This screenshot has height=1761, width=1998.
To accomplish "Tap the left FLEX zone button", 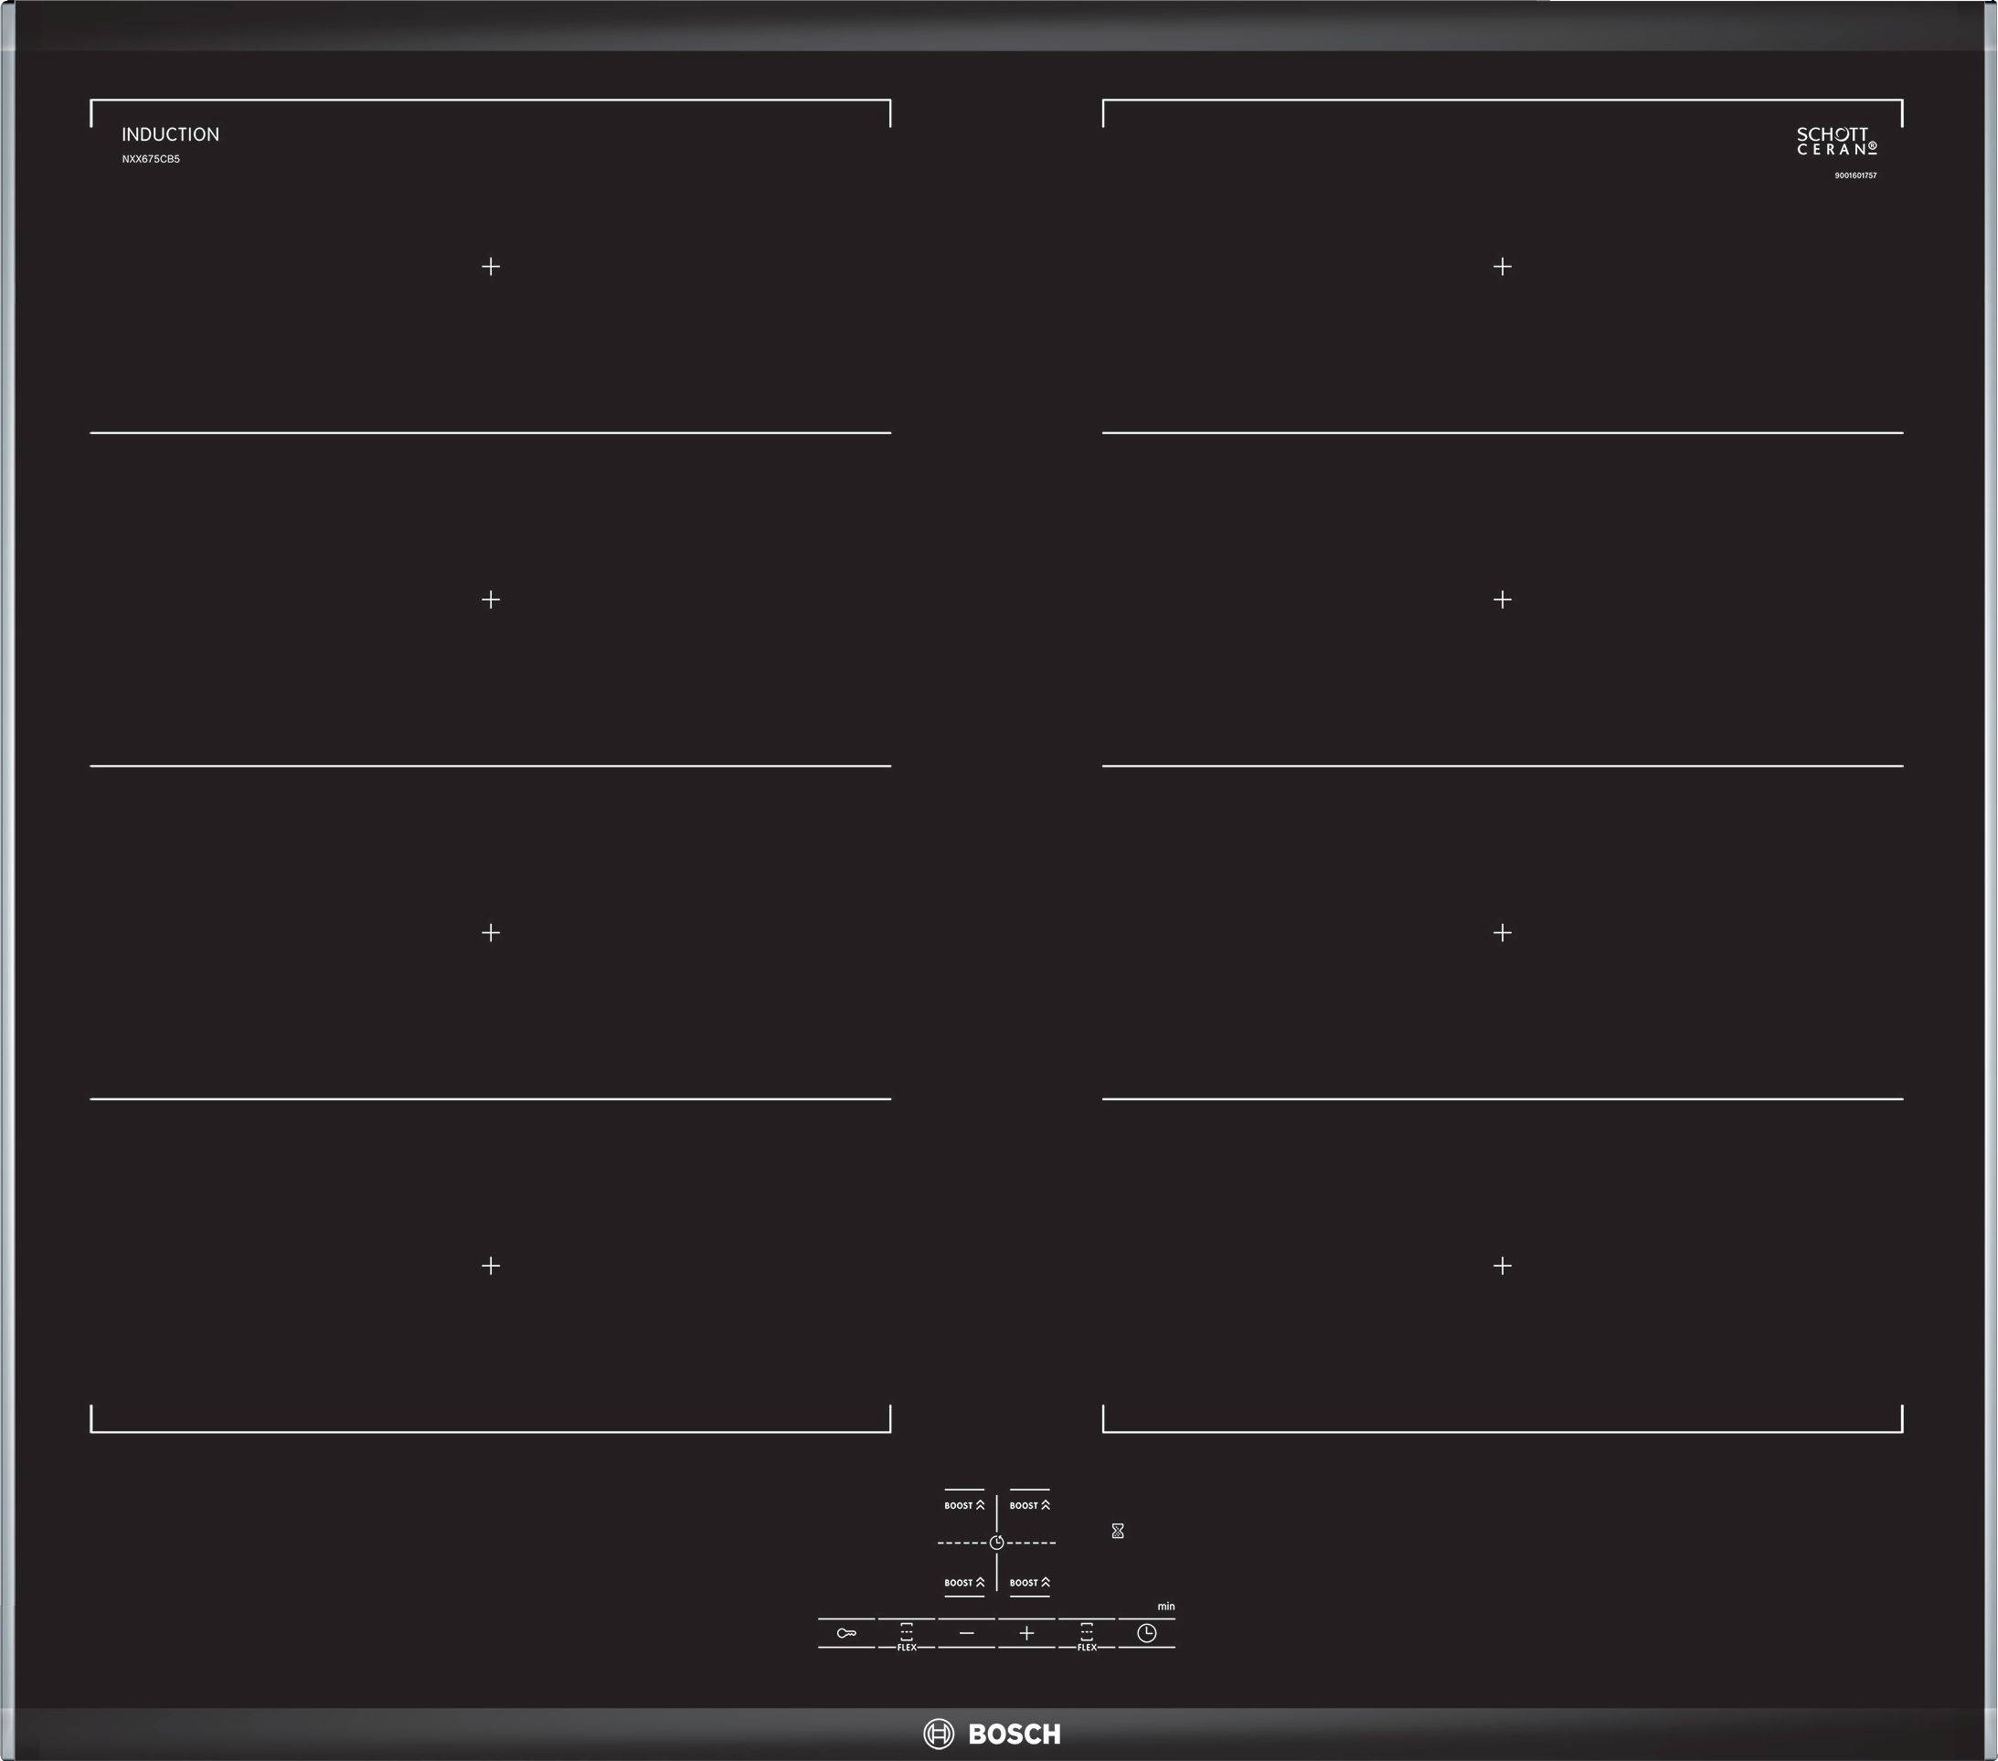I will pos(906,1633).
